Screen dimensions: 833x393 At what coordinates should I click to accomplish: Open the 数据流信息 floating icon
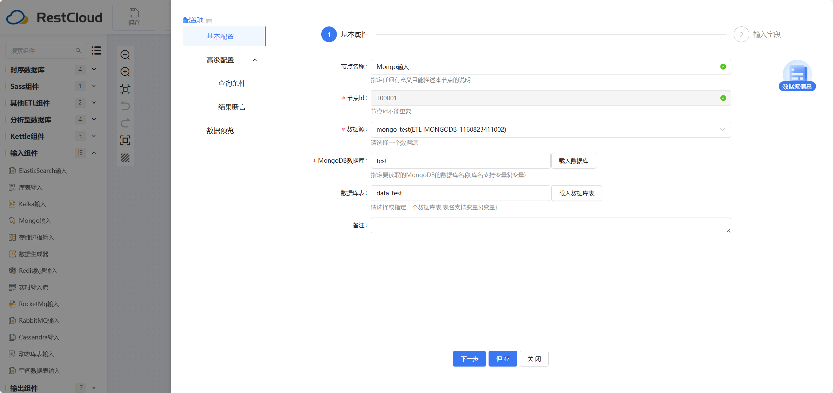tap(797, 75)
